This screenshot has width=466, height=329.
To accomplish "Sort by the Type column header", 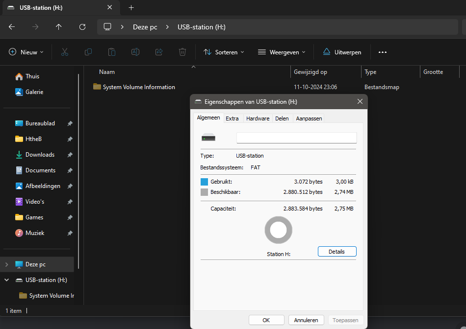I will point(370,72).
